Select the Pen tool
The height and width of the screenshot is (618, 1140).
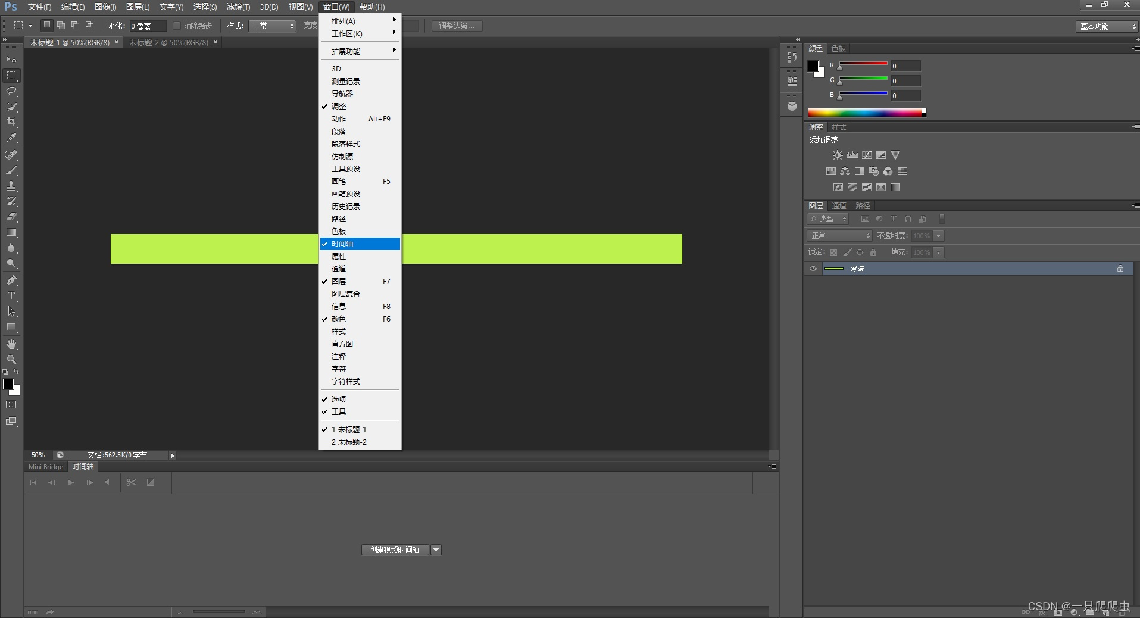(x=11, y=280)
